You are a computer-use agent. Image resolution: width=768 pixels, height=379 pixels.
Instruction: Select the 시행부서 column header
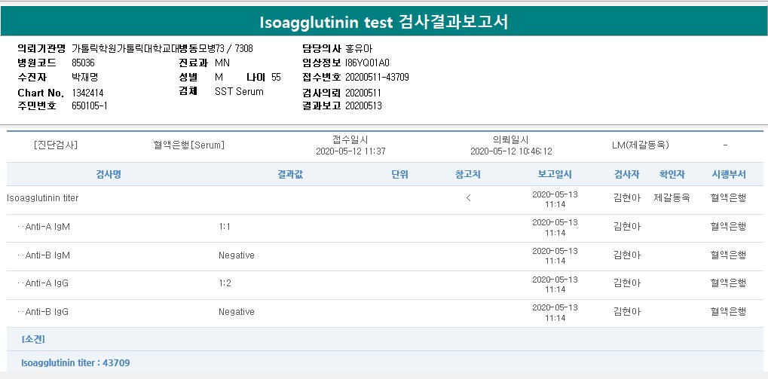coord(728,175)
